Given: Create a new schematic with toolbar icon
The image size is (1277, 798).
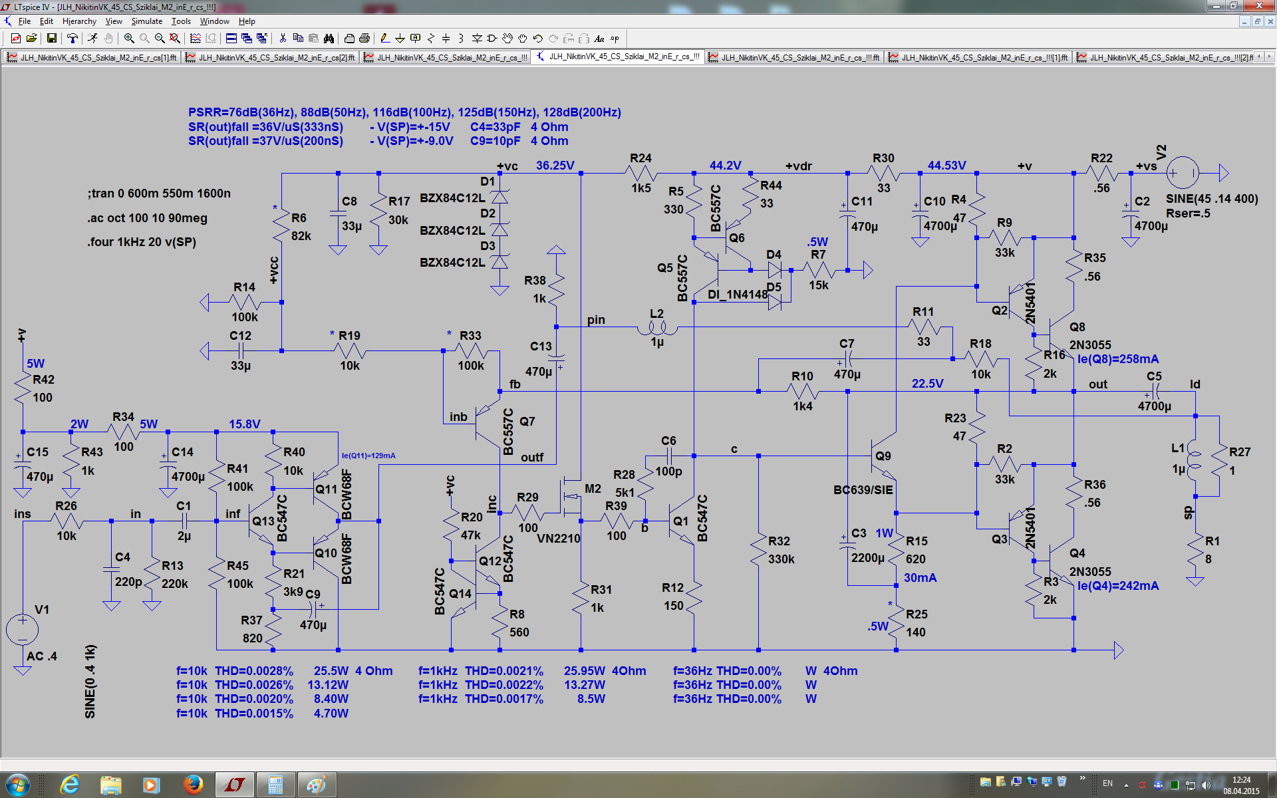Looking at the screenshot, I should pos(16,39).
